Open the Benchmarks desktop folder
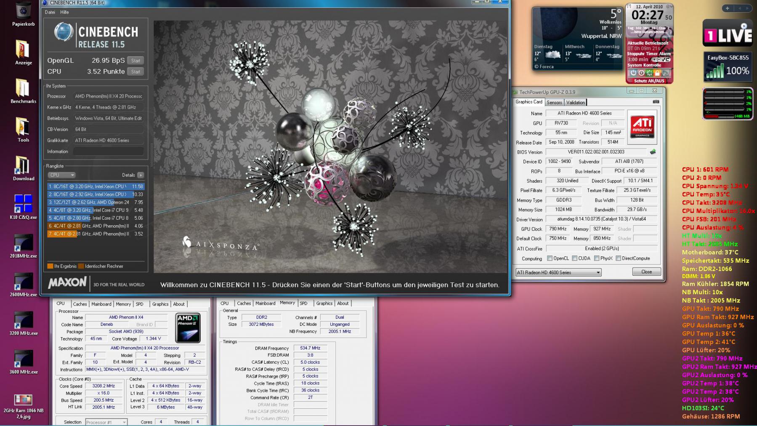The image size is (757, 426). 24,91
